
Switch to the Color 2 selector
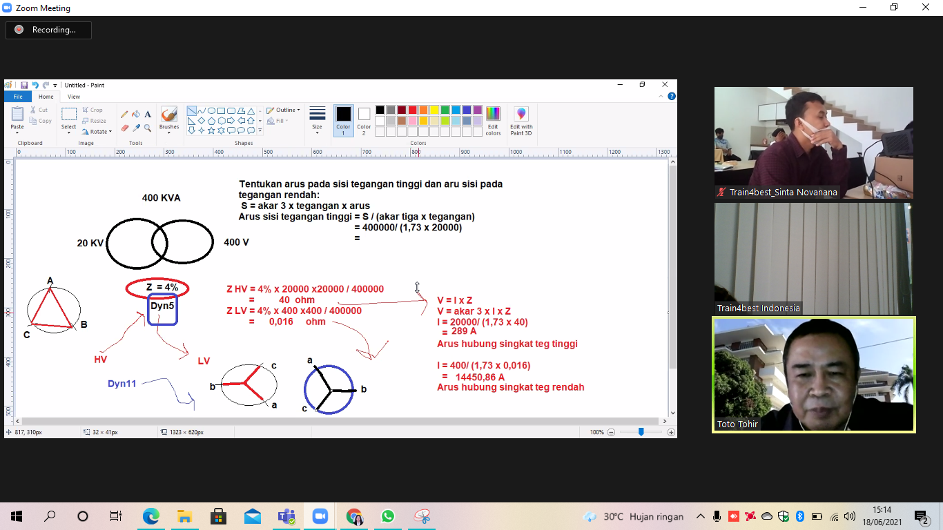(364, 119)
